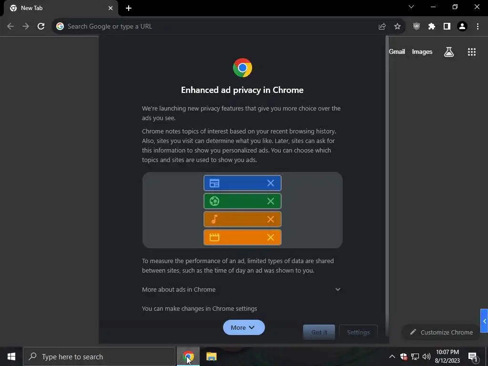
Task: Open Gmail link
Action: click(397, 51)
